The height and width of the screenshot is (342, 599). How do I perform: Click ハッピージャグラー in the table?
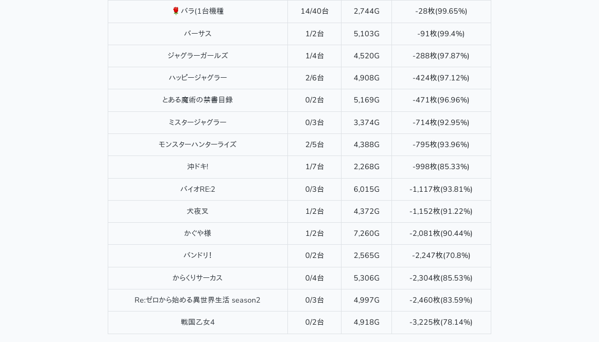[198, 78]
